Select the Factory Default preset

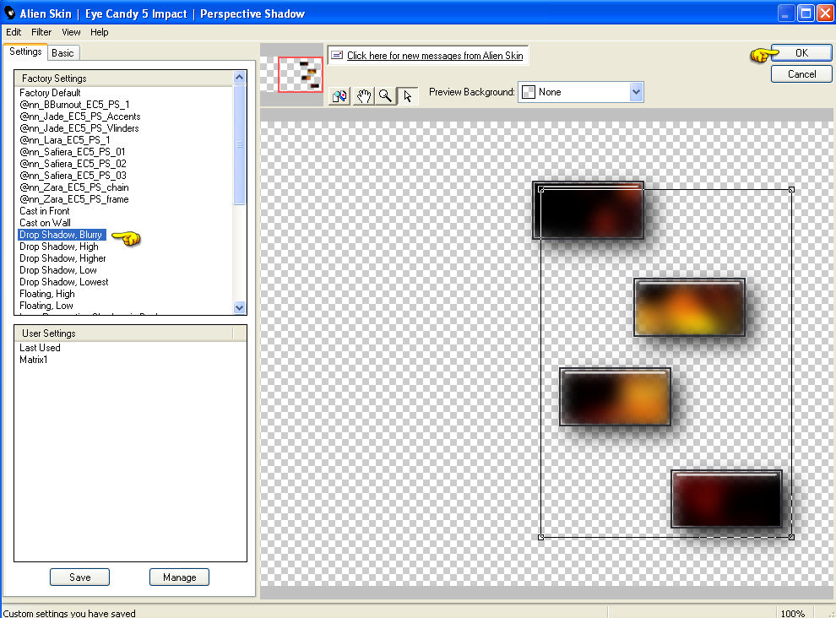50,93
